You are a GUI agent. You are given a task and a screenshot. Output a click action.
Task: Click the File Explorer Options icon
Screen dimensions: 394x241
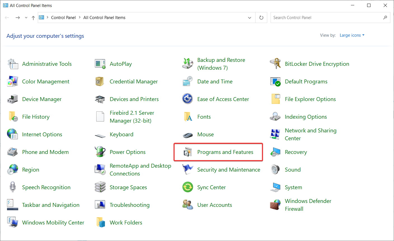point(275,99)
